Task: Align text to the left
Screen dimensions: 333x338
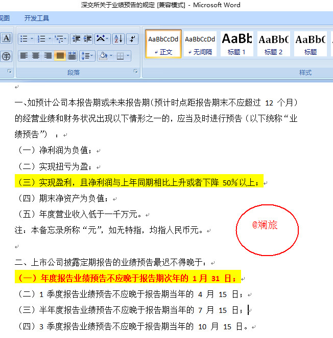Action: click(x=23, y=56)
